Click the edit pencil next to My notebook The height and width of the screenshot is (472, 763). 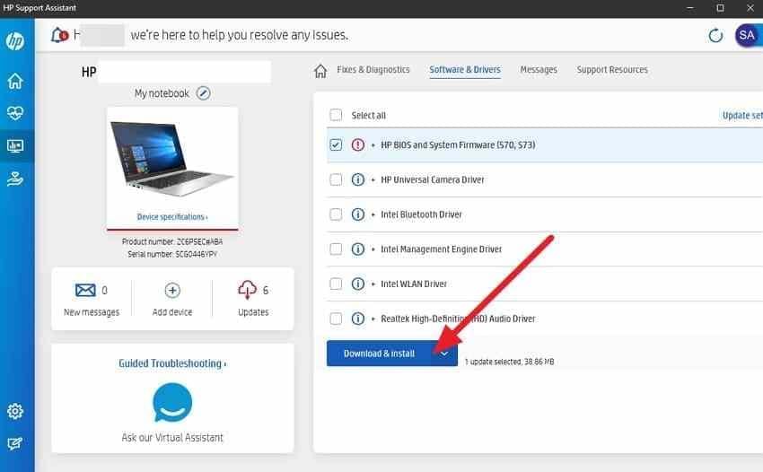click(204, 93)
